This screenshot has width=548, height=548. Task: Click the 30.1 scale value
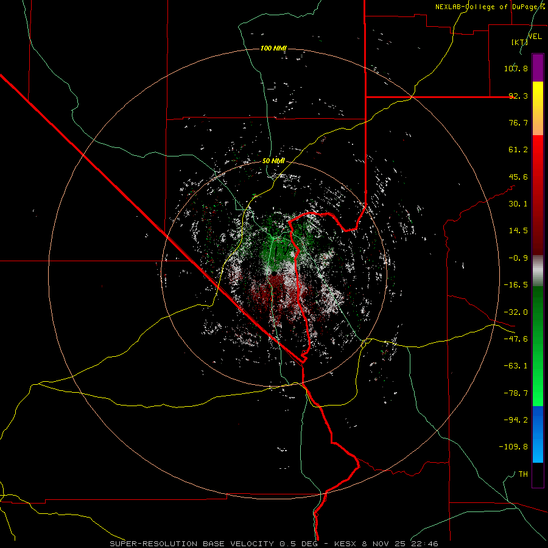[518, 204]
